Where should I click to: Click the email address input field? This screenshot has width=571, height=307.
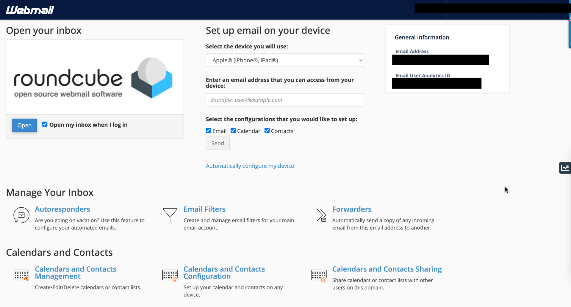click(285, 100)
